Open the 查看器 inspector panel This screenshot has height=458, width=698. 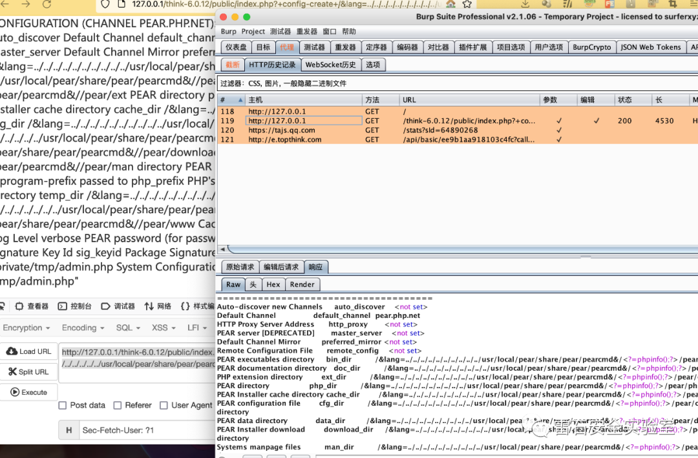[x=32, y=306]
